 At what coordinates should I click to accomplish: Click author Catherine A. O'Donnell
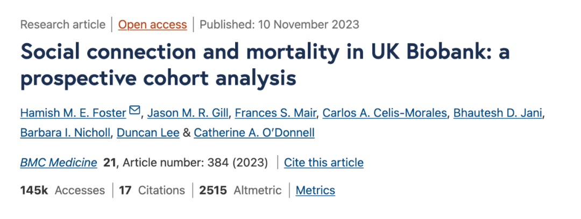coord(254,133)
